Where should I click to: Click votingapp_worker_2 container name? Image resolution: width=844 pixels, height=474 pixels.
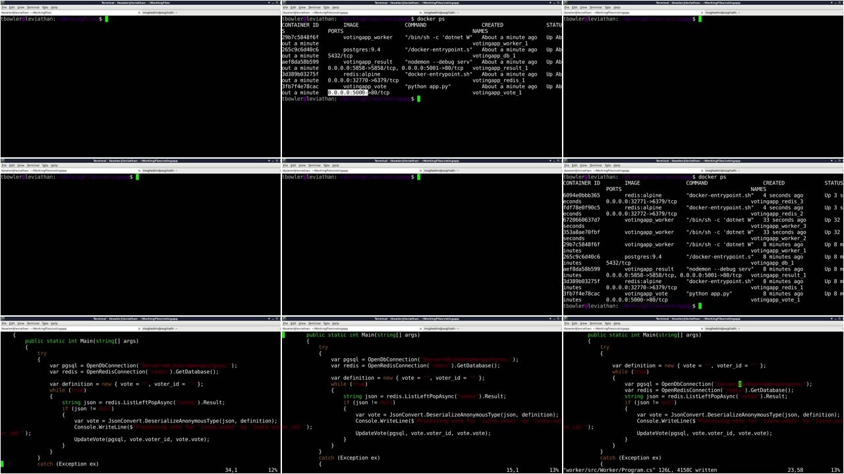[778, 238]
